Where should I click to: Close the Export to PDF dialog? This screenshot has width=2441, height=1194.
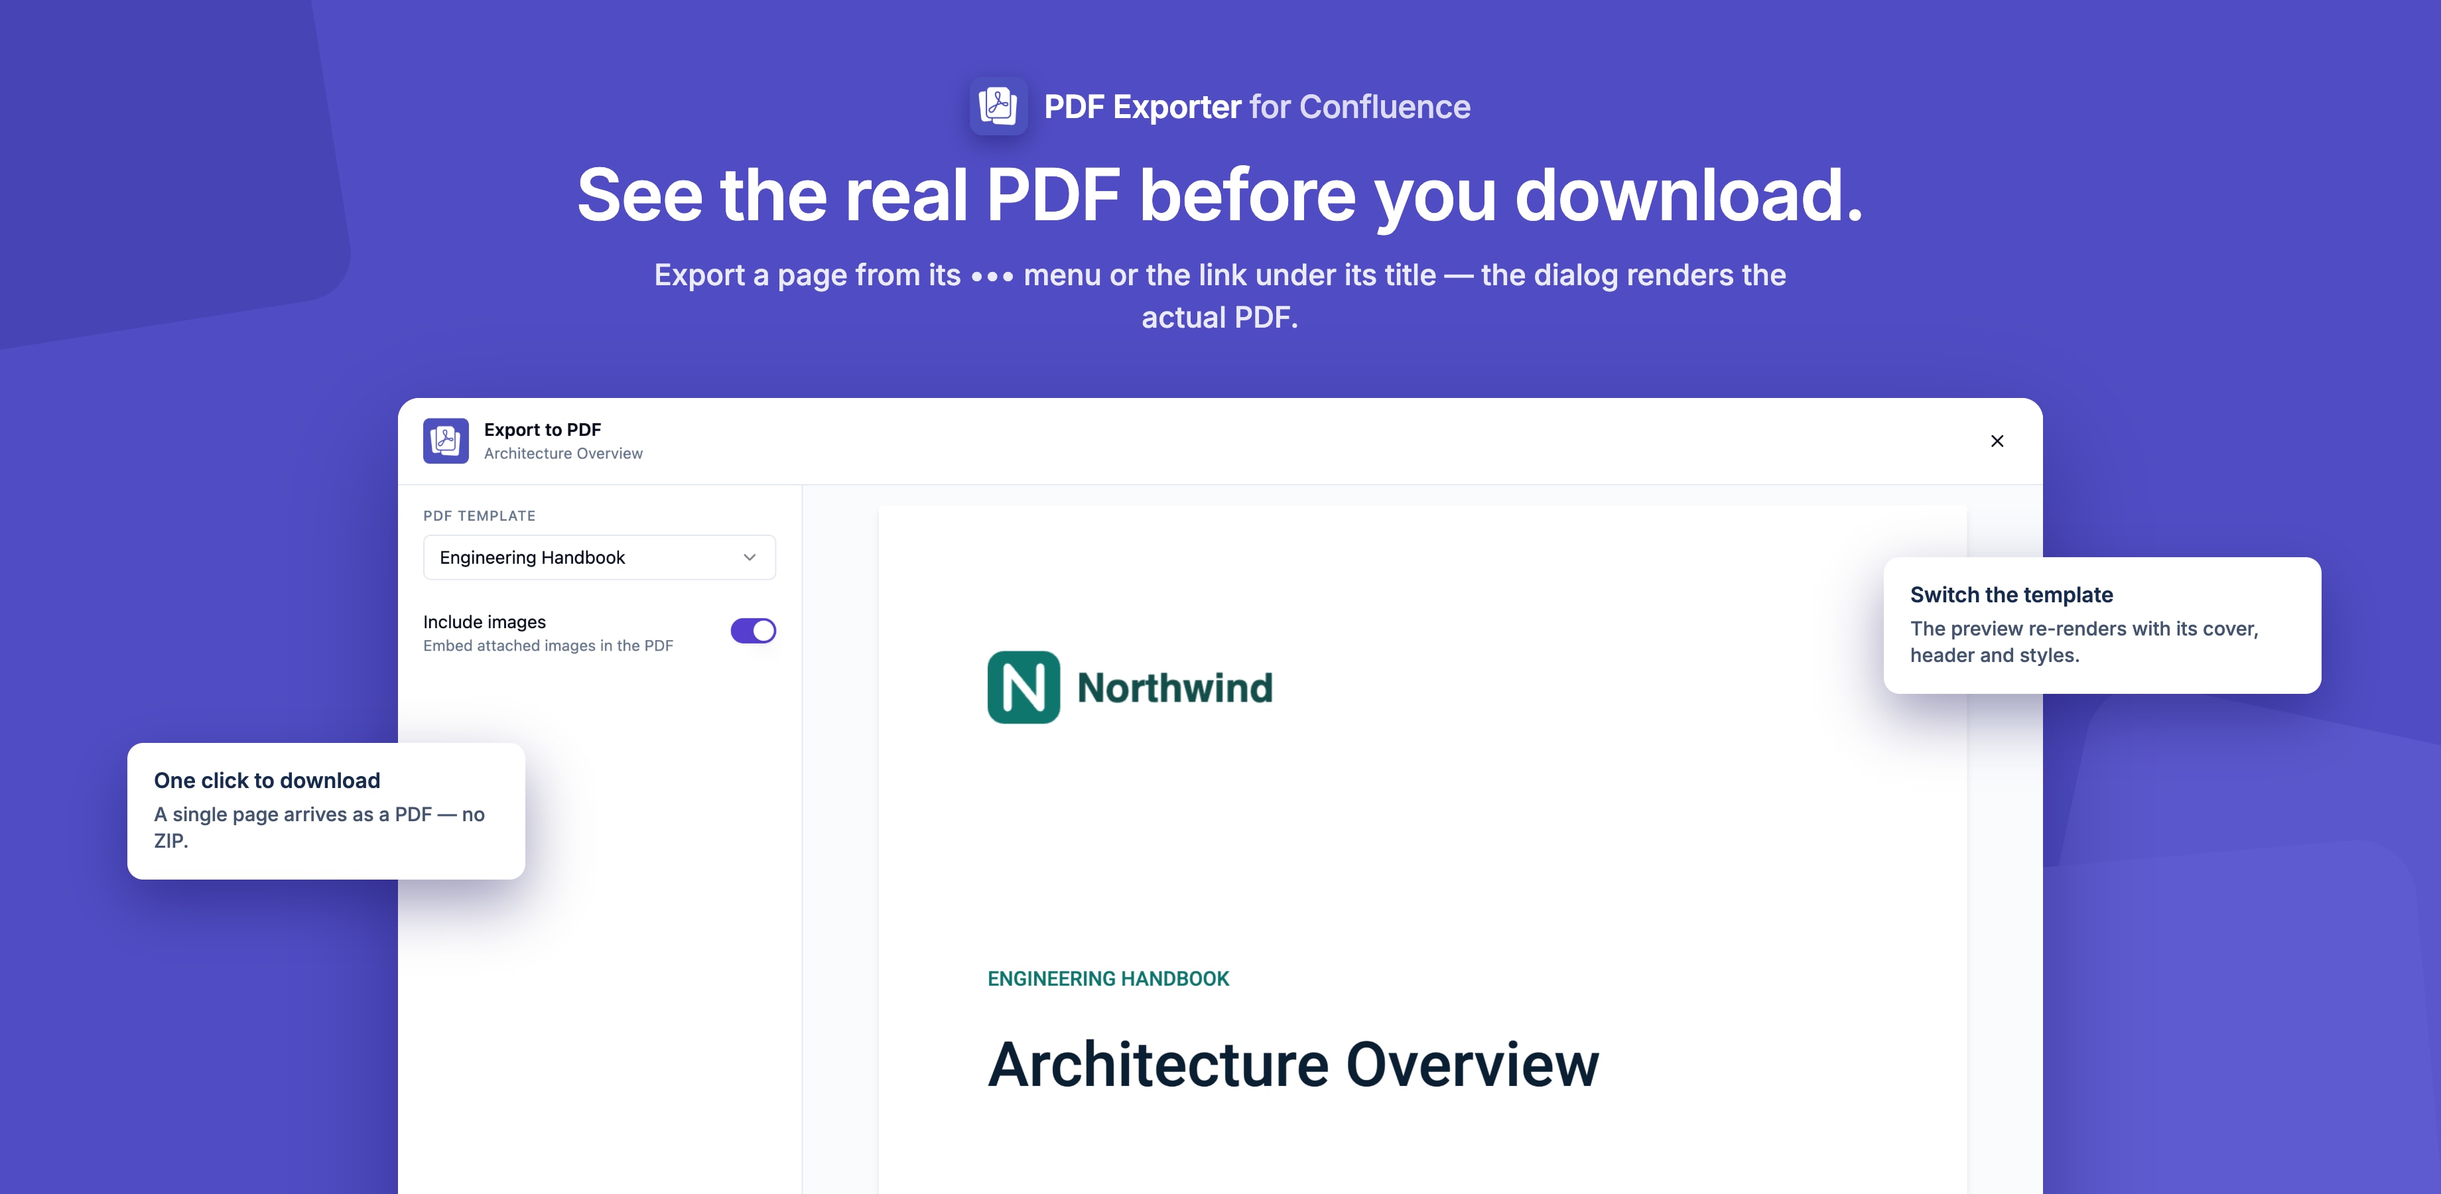point(1997,440)
